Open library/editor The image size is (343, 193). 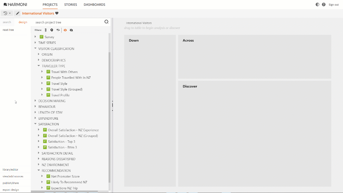click(x=10, y=170)
